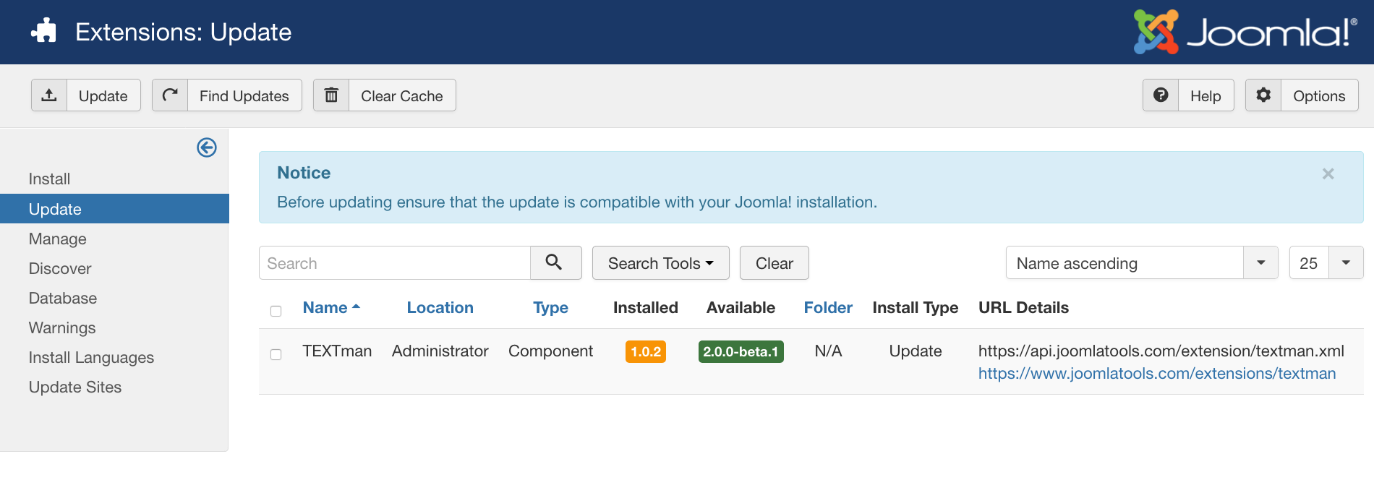
Task: Open Update Sites in the sidebar
Action: click(75, 387)
